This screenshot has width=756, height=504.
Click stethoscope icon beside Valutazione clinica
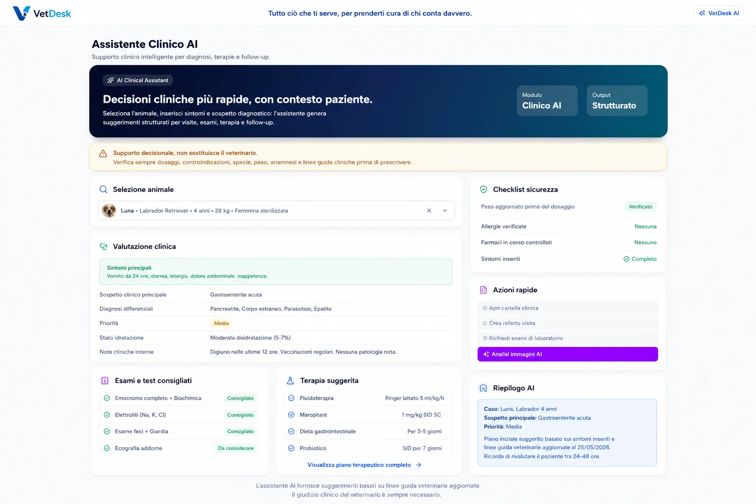click(103, 247)
